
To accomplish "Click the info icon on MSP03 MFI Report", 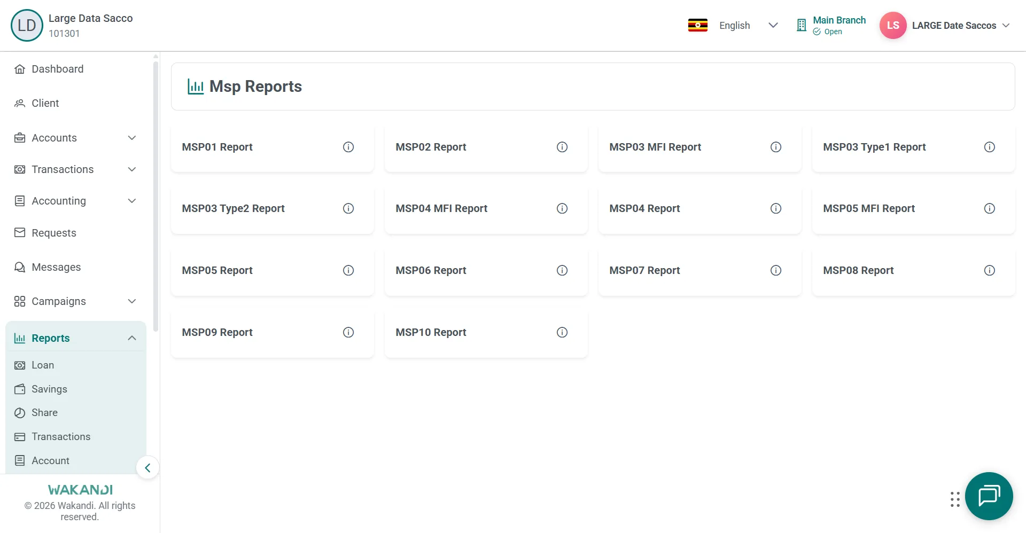I will pyautogui.click(x=776, y=147).
